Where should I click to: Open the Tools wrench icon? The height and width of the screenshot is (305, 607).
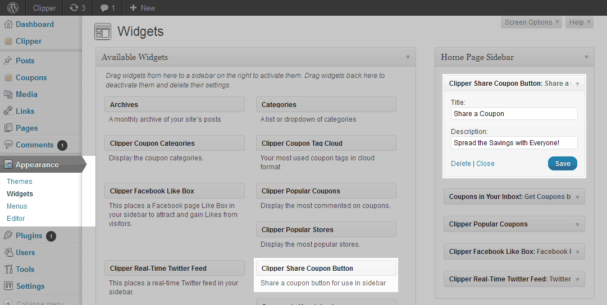click(x=8, y=269)
